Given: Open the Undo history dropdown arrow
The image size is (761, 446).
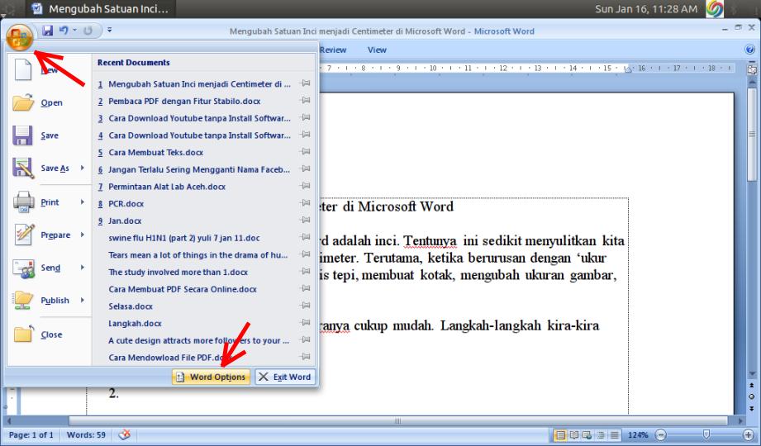Looking at the screenshot, I should coord(74,30).
